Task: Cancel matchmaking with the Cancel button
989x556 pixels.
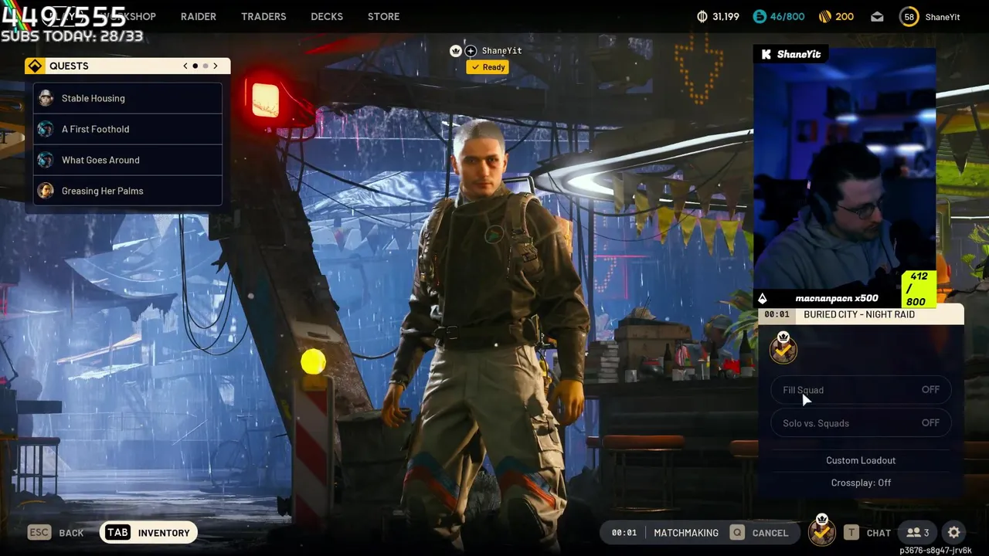Action: point(761,533)
